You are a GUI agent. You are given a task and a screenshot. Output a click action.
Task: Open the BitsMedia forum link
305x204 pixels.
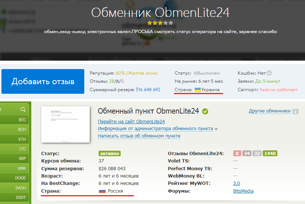[x=243, y=191]
